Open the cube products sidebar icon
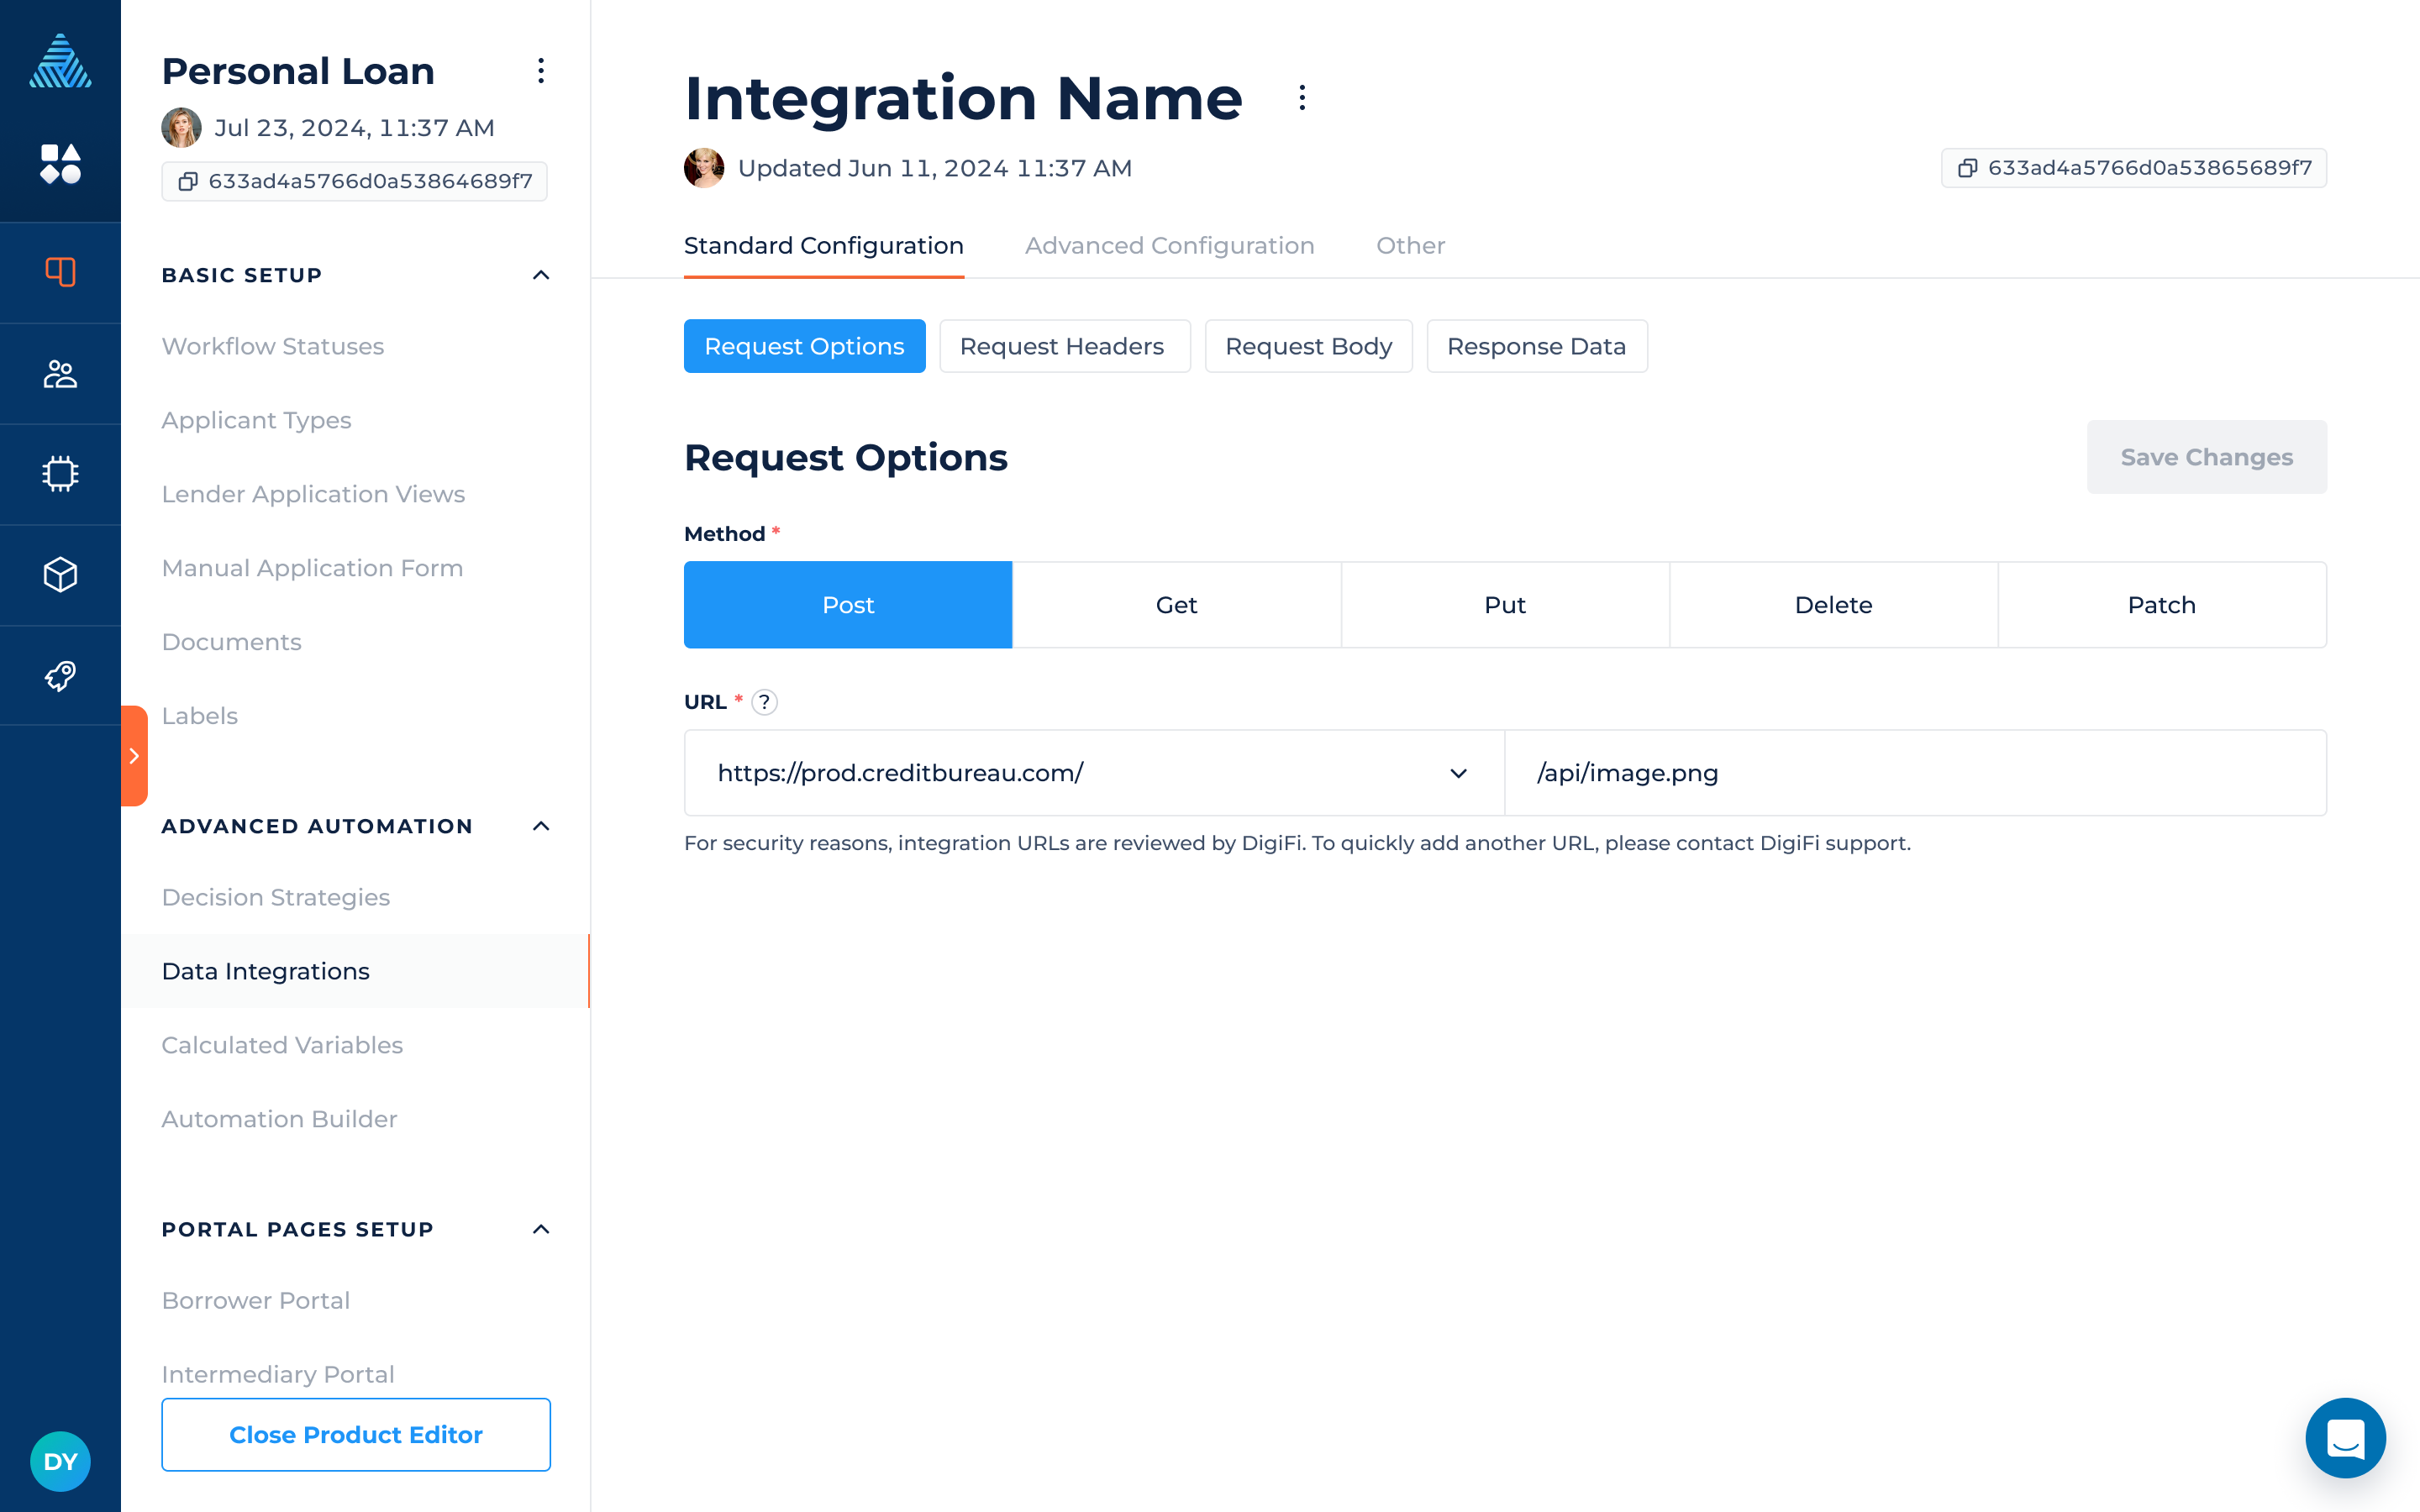The height and width of the screenshot is (1512, 2420). tap(60, 575)
